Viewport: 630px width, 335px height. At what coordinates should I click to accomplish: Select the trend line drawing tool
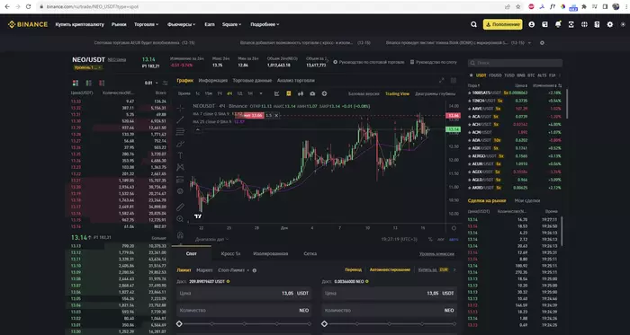point(180,119)
